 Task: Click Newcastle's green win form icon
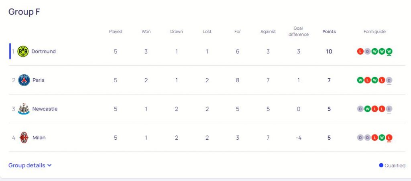(367, 109)
